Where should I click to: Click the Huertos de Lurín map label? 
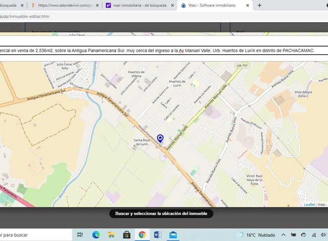click(x=177, y=83)
